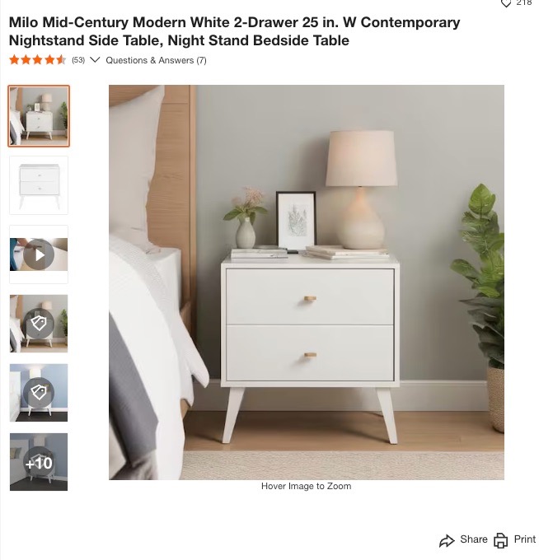Select the white background nightstand thumbnail

click(39, 185)
